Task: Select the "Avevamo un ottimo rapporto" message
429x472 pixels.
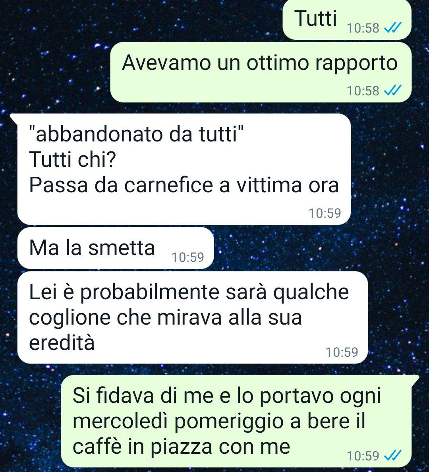Action: pyautogui.click(x=261, y=72)
